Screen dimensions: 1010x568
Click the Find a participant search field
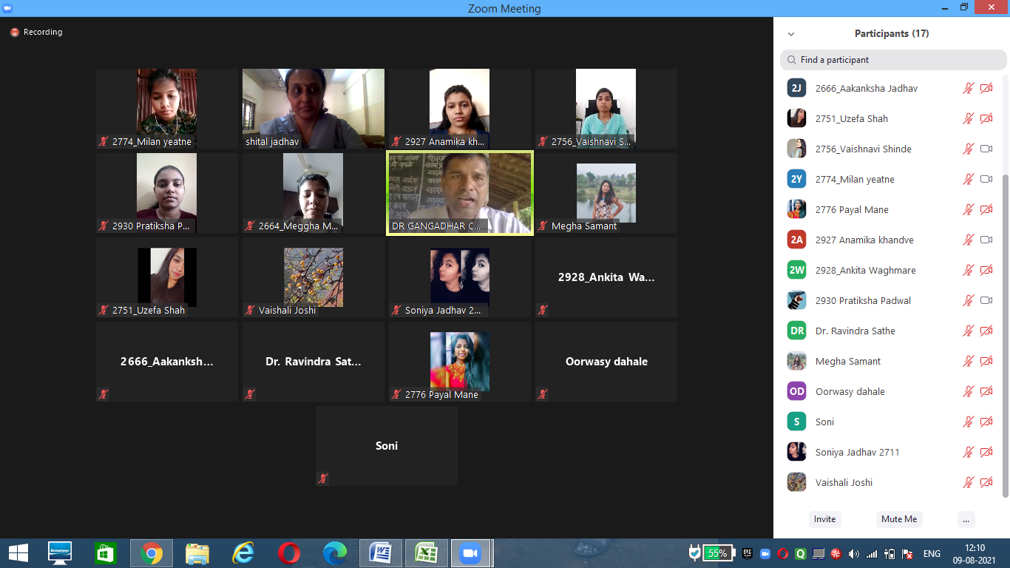tap(893, 60)
